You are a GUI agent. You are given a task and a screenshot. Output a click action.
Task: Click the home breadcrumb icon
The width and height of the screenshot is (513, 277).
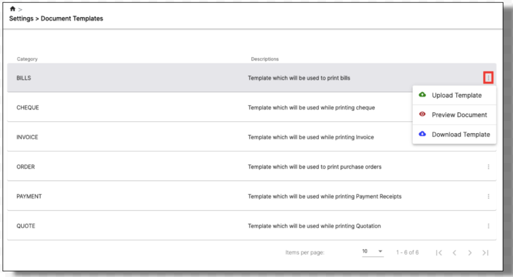click(x=12, y=9)
